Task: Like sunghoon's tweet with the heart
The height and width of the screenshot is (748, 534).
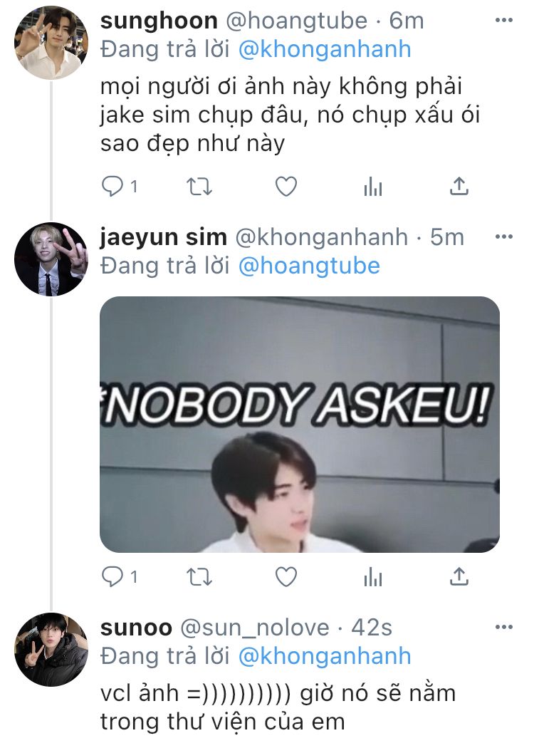Action: pyautogui.click(x=286, y=187)
